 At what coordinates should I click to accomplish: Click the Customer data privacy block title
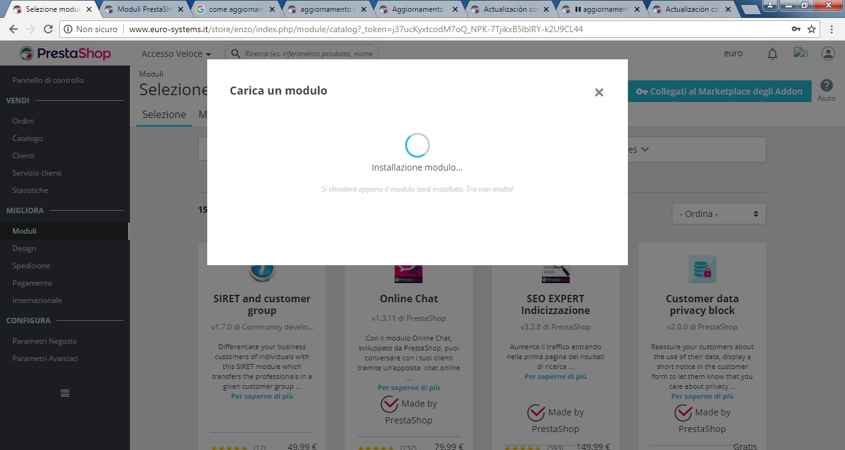(x=702, y=305)
